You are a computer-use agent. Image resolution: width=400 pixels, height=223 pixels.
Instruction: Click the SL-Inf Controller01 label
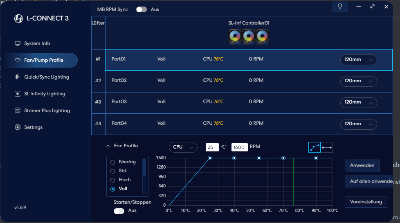coord(249,23)
